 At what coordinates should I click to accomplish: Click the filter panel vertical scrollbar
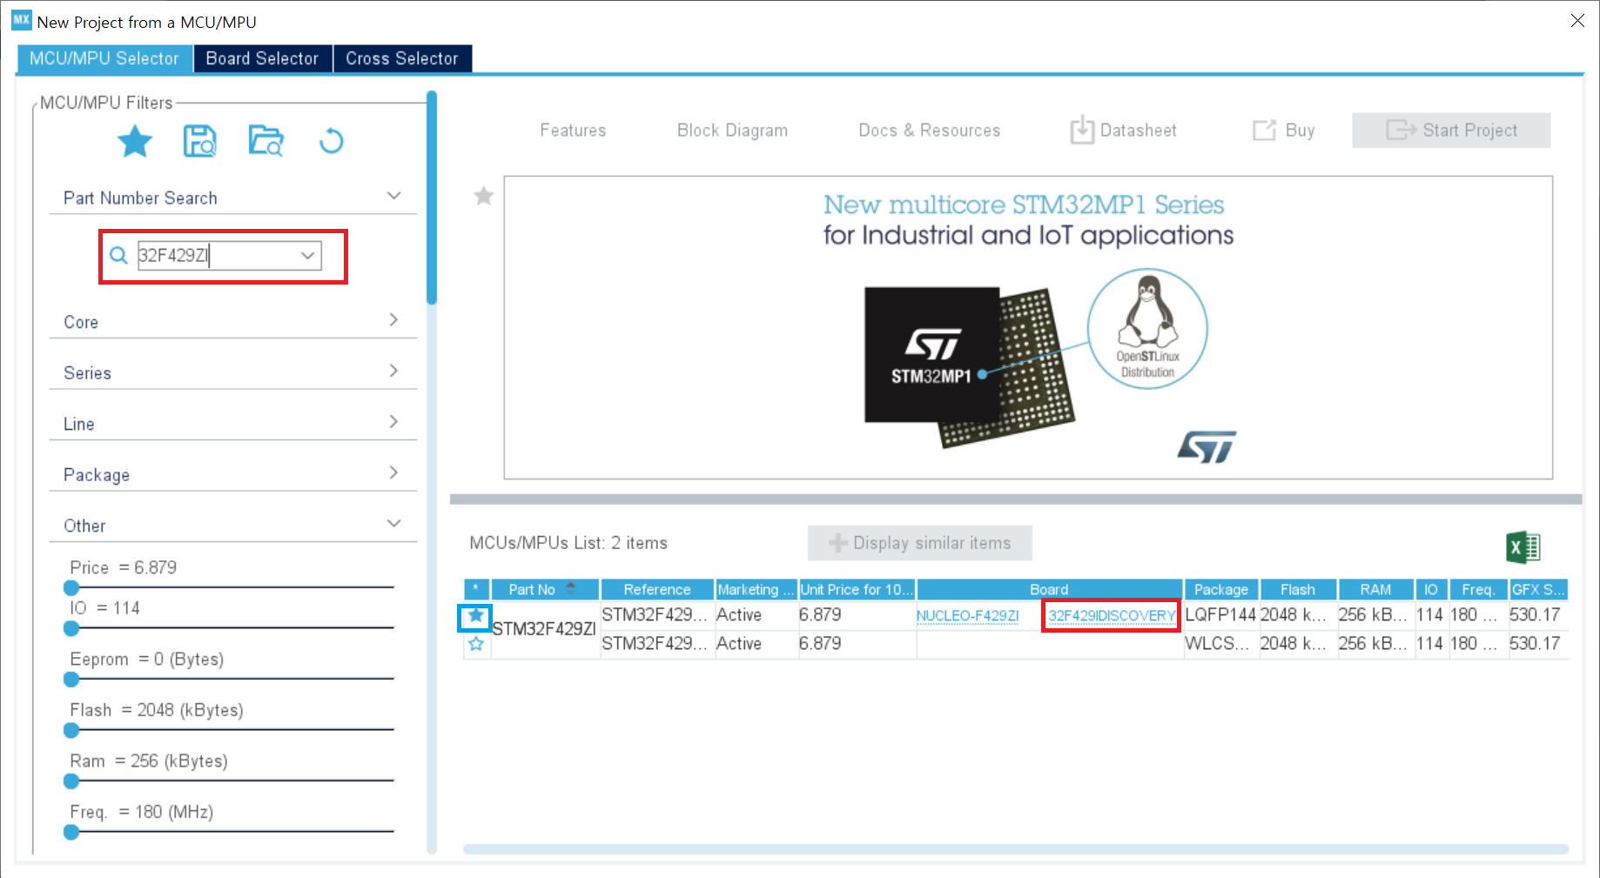(431, 198)
